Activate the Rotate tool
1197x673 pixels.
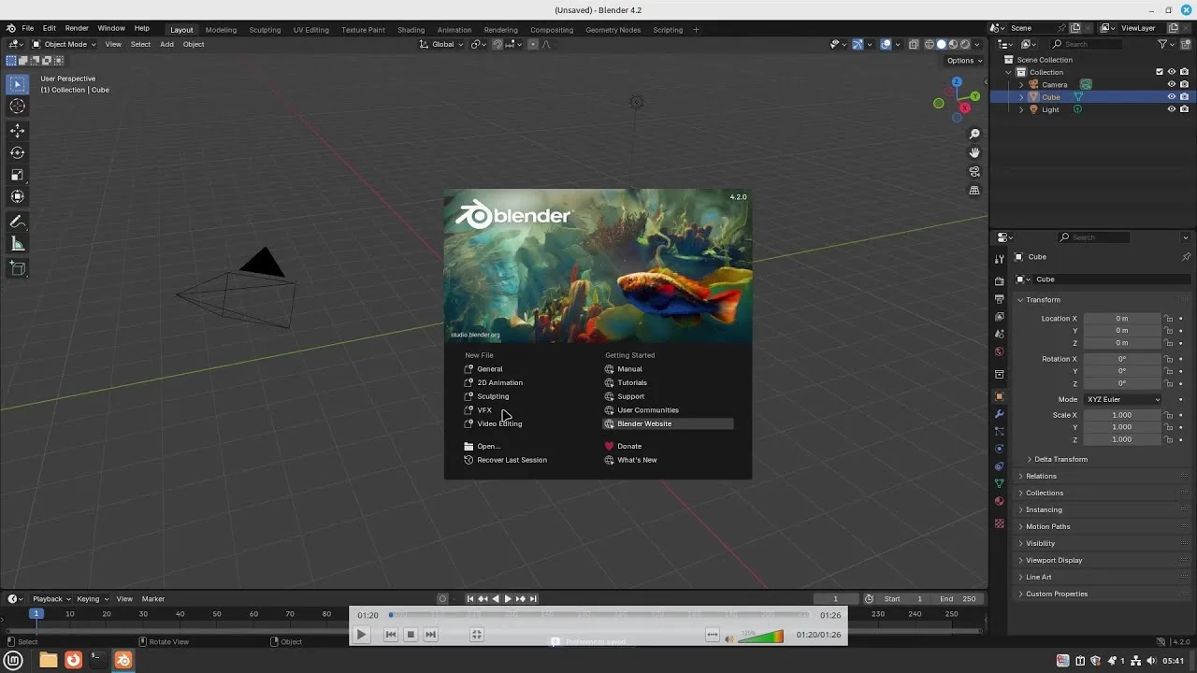[17, 152]
